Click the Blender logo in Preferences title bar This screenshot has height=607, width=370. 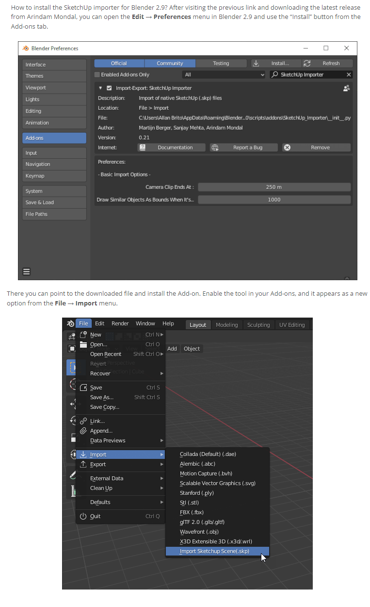[x=26, y=48]
